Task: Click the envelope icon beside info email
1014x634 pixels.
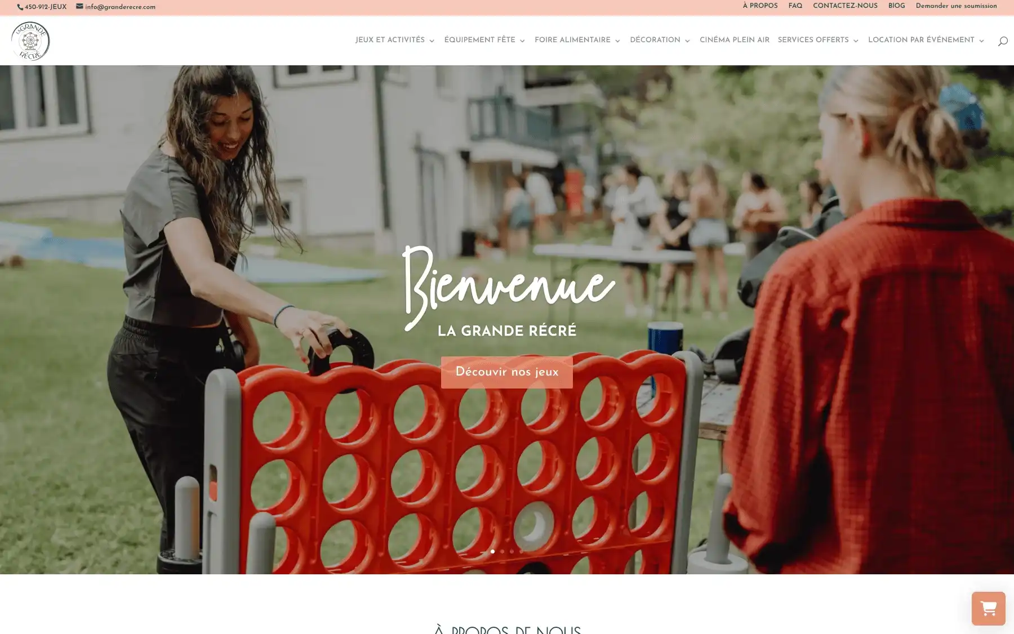Action: pyautogui.click(x=79, y=7)
